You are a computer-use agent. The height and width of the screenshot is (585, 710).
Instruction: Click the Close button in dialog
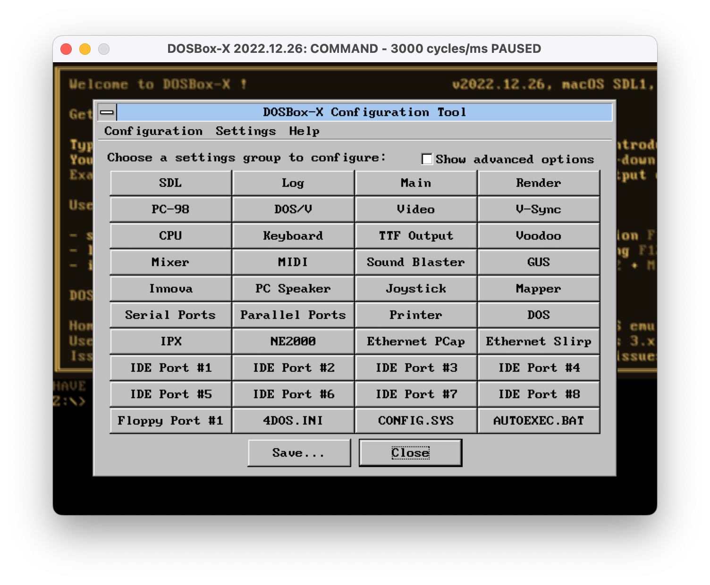coord(410,453)
